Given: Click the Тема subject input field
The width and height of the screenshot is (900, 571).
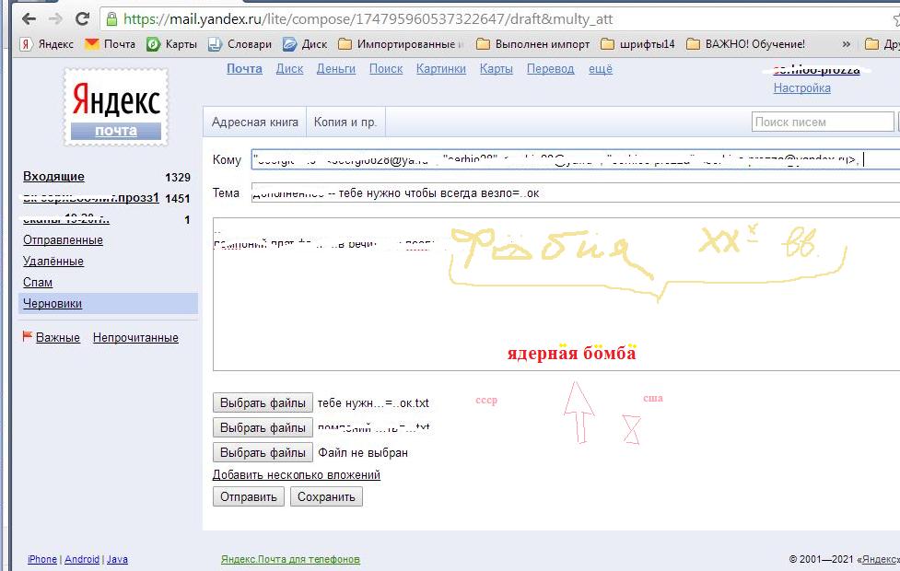Looking at the screenshot, I should [x=571, y=192].
